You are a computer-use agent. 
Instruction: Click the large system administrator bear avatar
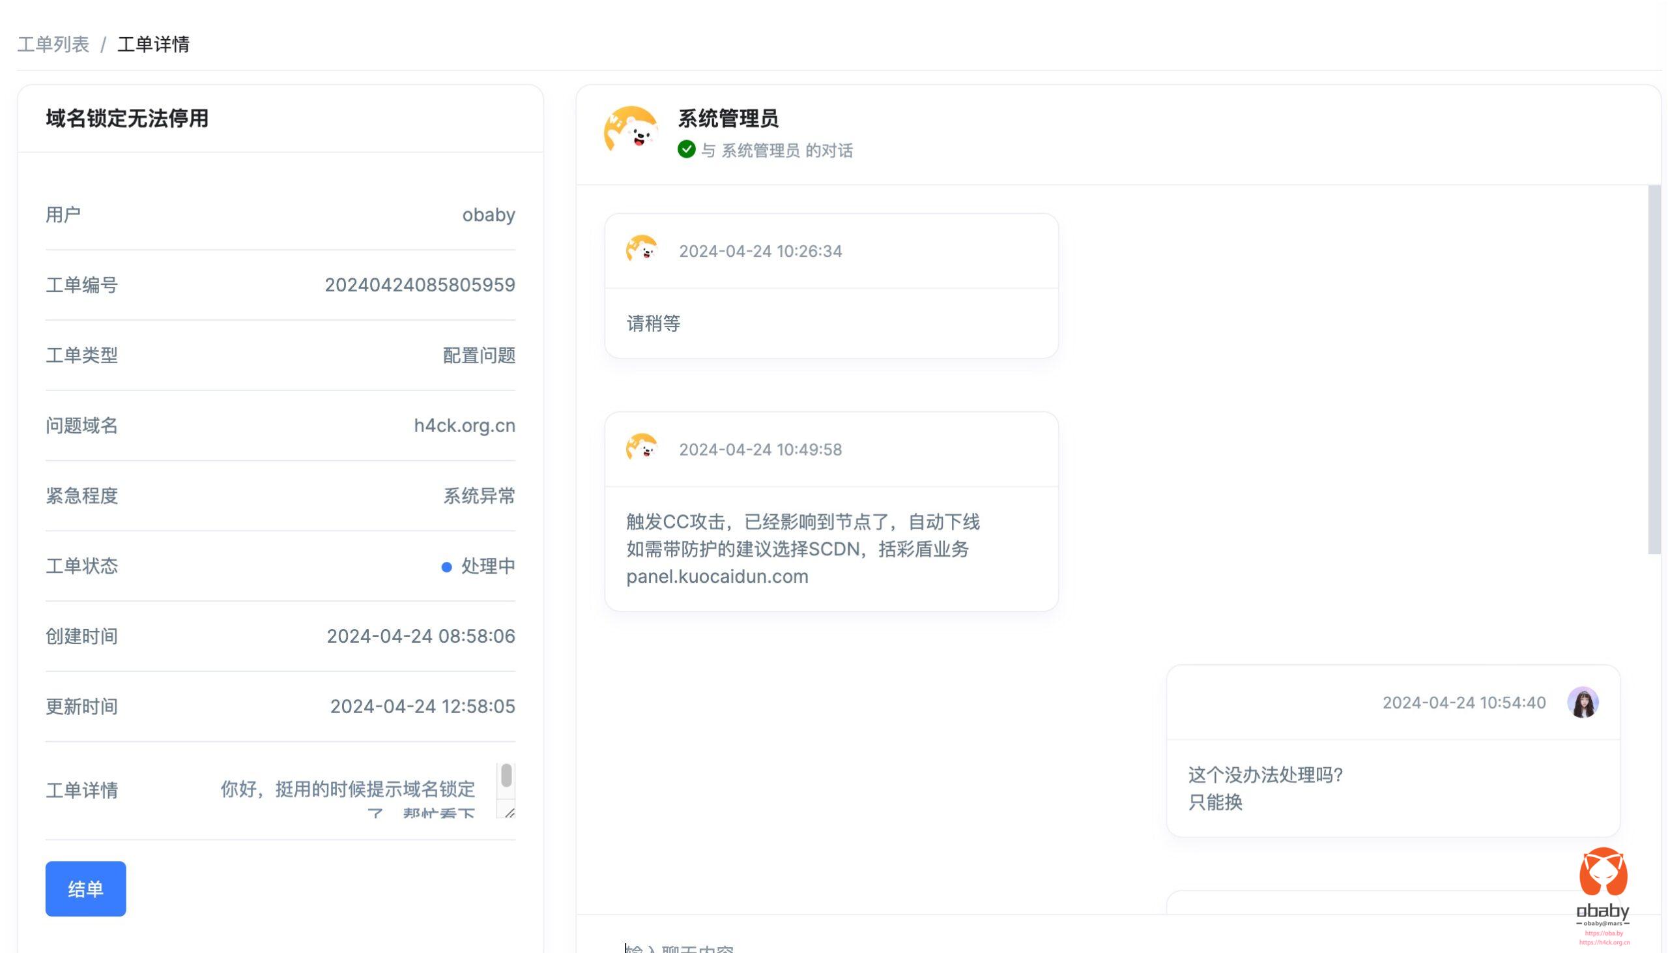[x=631, y=130]
